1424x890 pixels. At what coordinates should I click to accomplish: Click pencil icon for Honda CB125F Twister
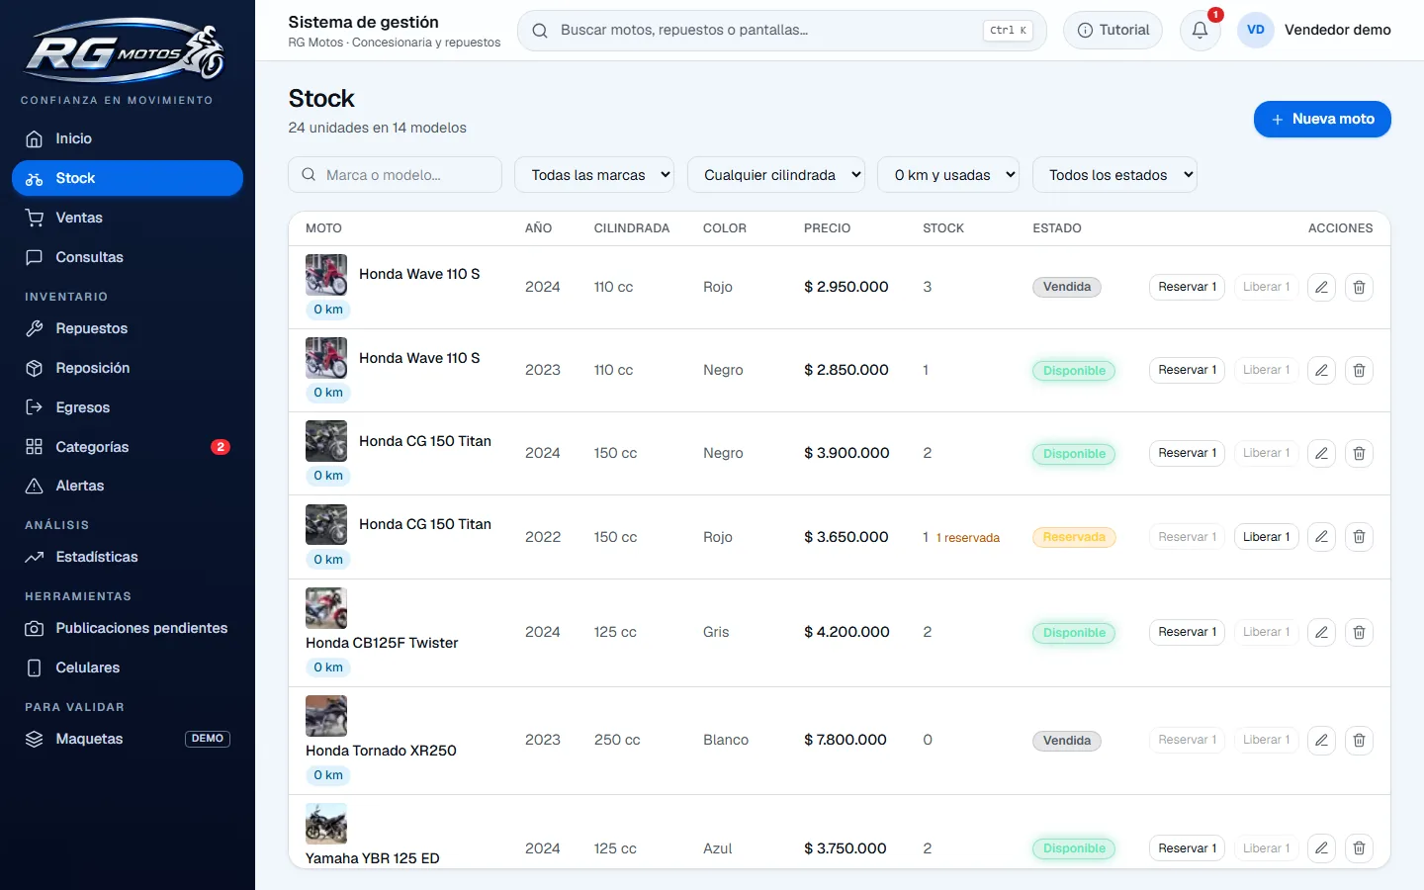[1321, 632]
